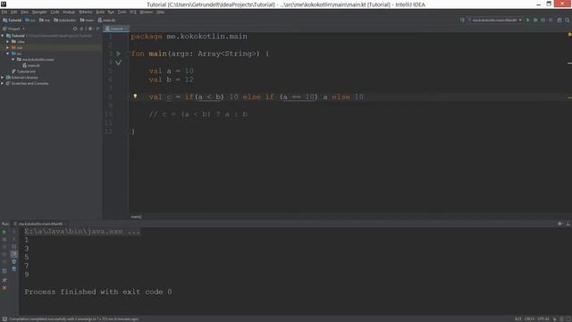Image resolution: width=572 pixels, height=322 pixels.
Task: Start debugging with the toolbar Debug button
Action: pyautogui.click(x=535, y=20)
